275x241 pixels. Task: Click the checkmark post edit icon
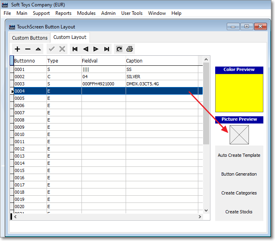point(52,49)
